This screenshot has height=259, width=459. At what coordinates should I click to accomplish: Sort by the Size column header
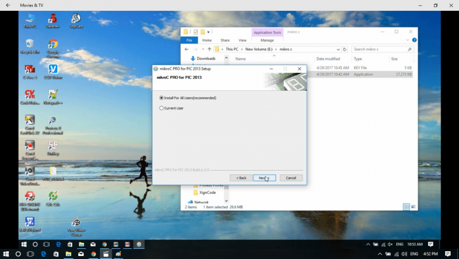coord(394,58)
